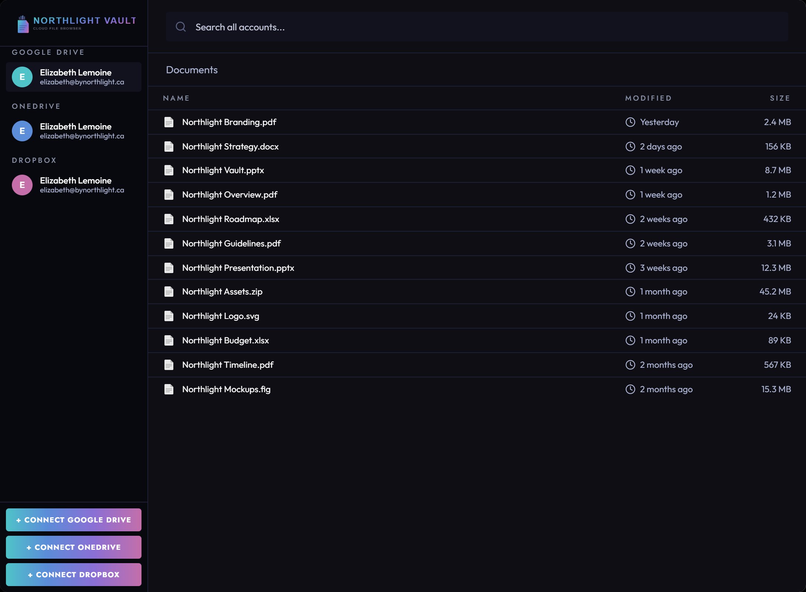Open Northlight Presentation.pptx
This screenshot has width=806, height=592.
[x=238, y=268]
